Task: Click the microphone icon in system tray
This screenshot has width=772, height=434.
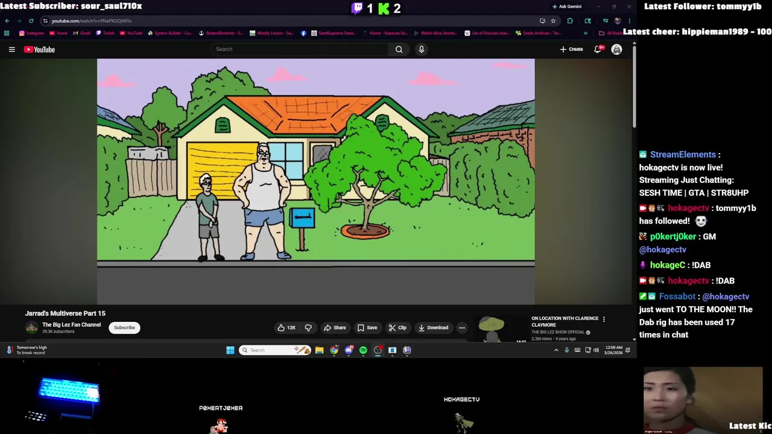Action: (x=566, y=350)
